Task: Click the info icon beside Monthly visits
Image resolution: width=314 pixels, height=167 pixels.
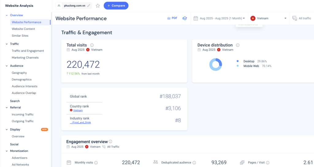Action: (x=96, y=163)
